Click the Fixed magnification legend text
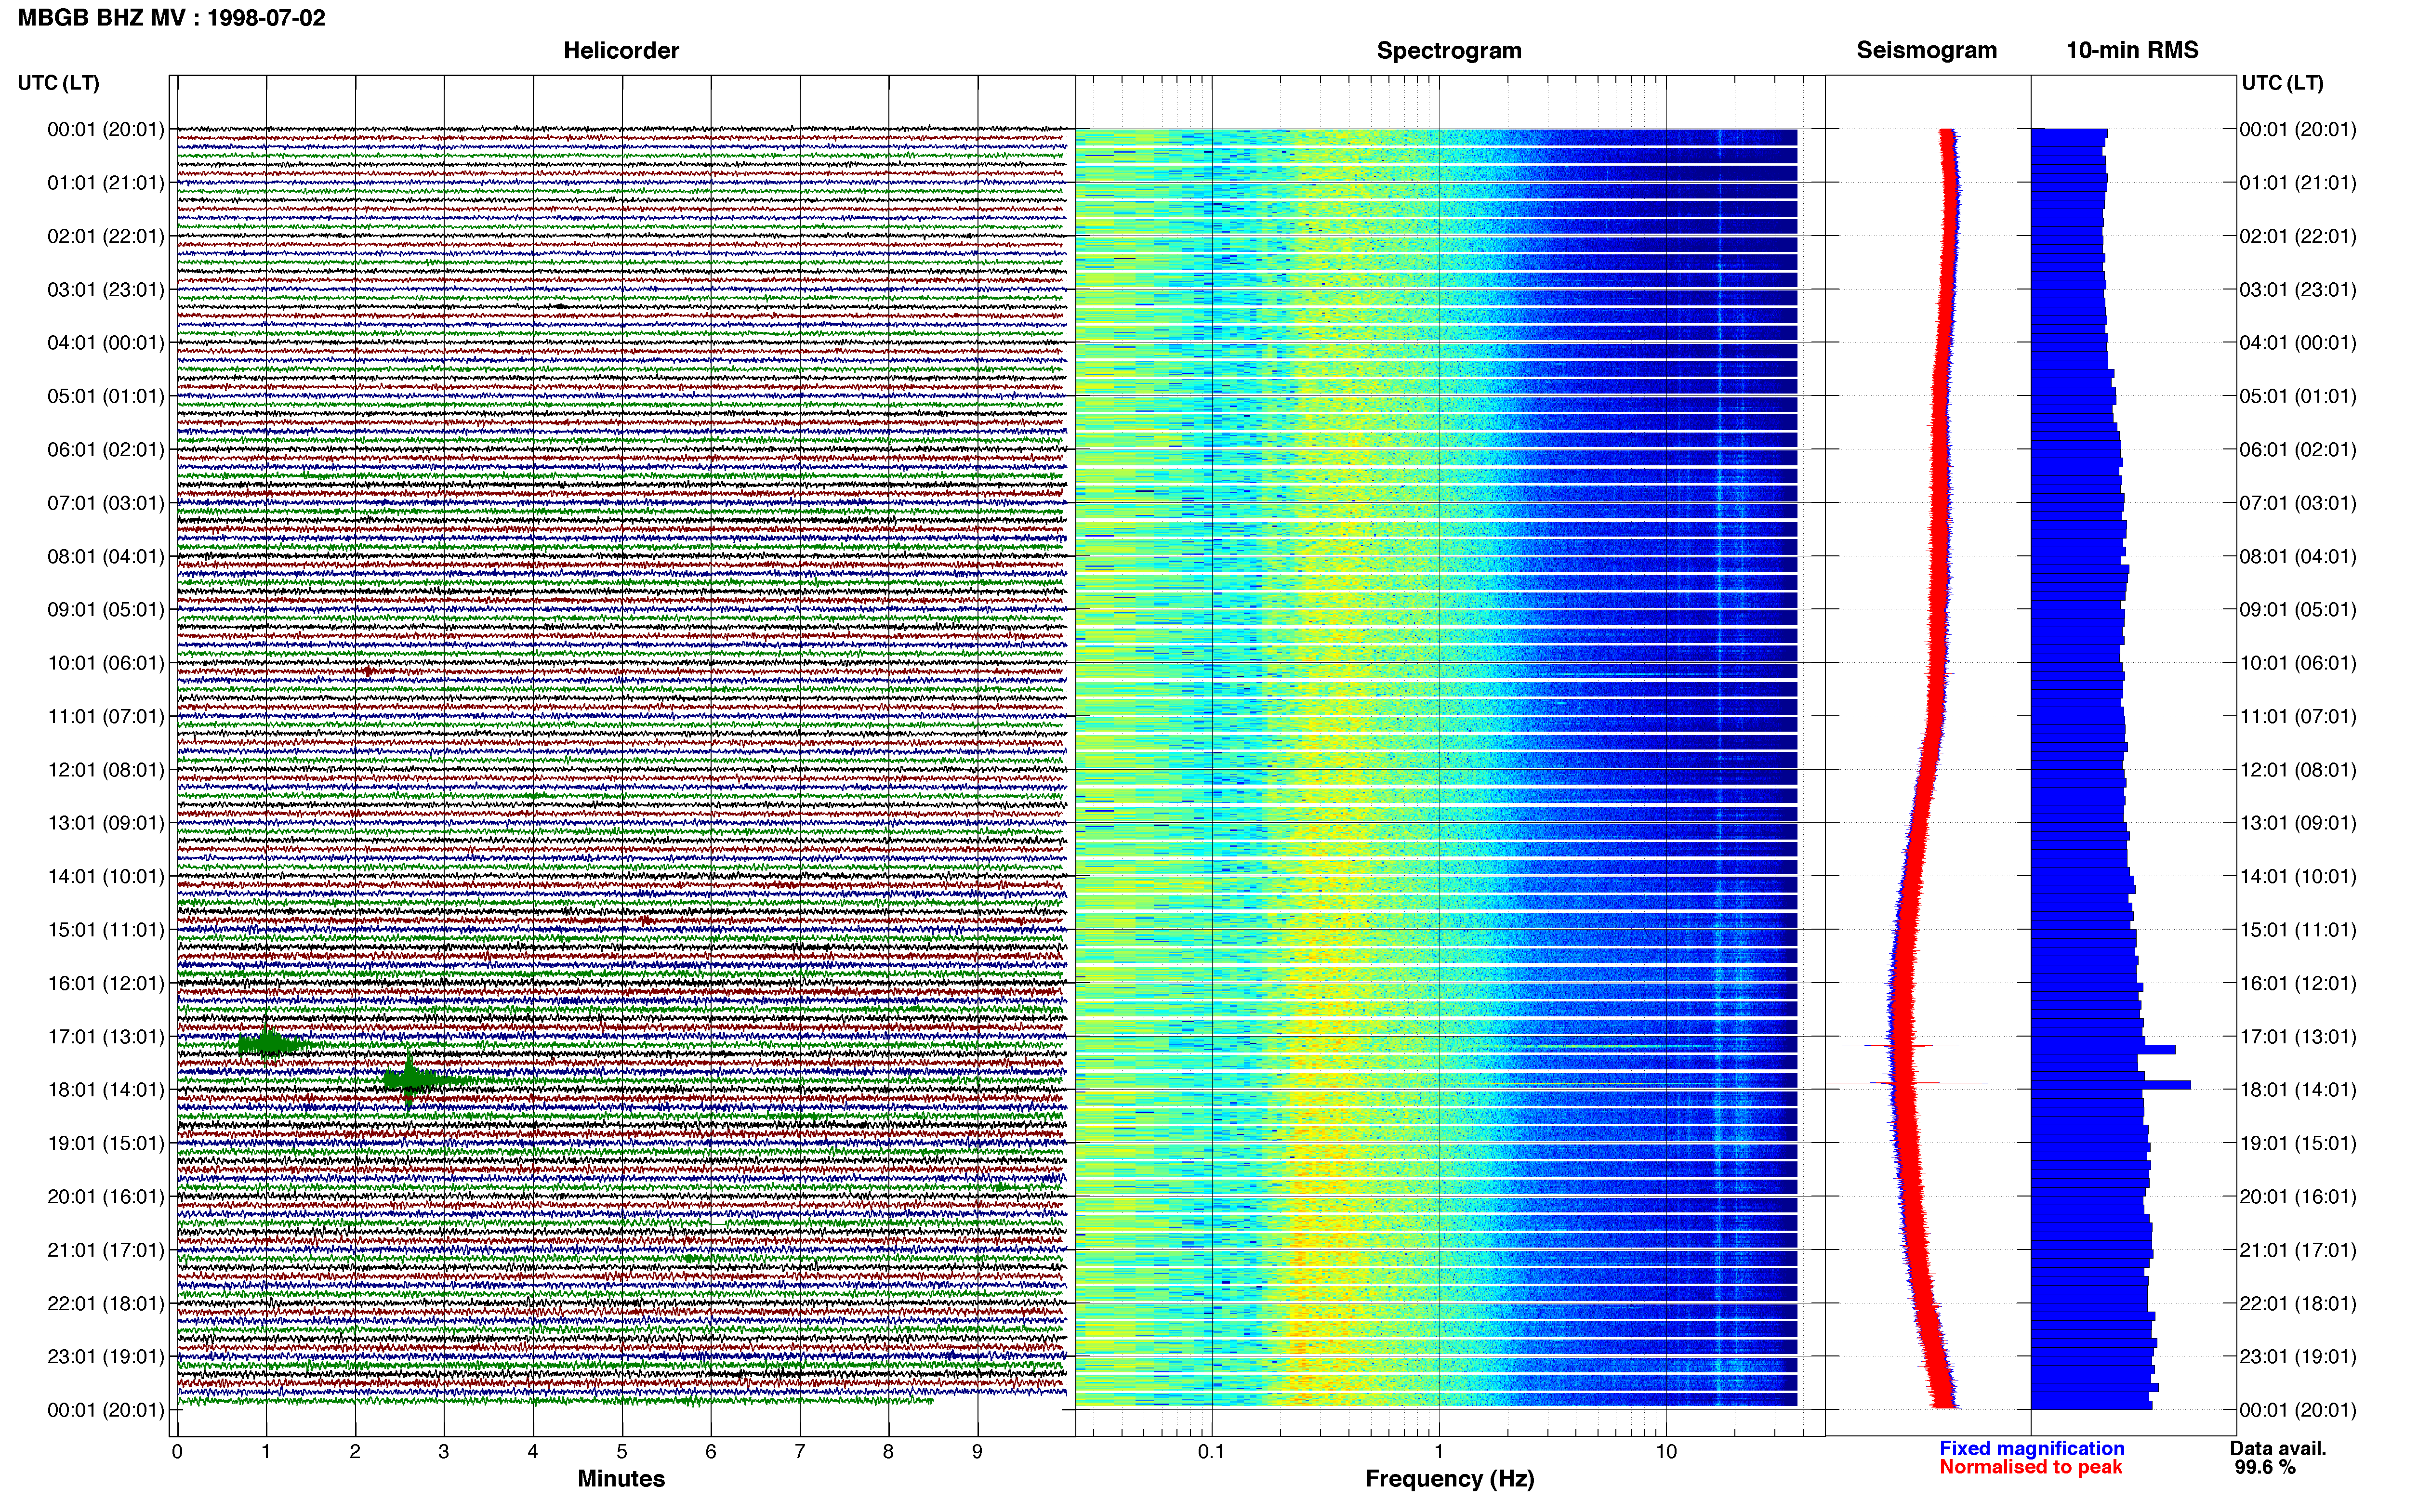Viewport: 2418px width, 1512px height. click(x=2032, y=1448)
